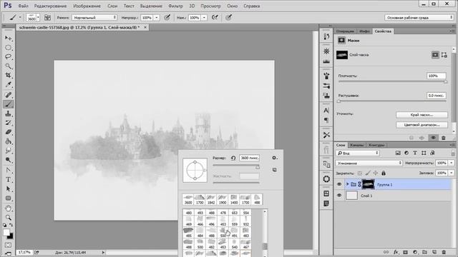This screenshot has height=257, width=458.
Task: Switch to the Инфо tab
Action: 364,31
